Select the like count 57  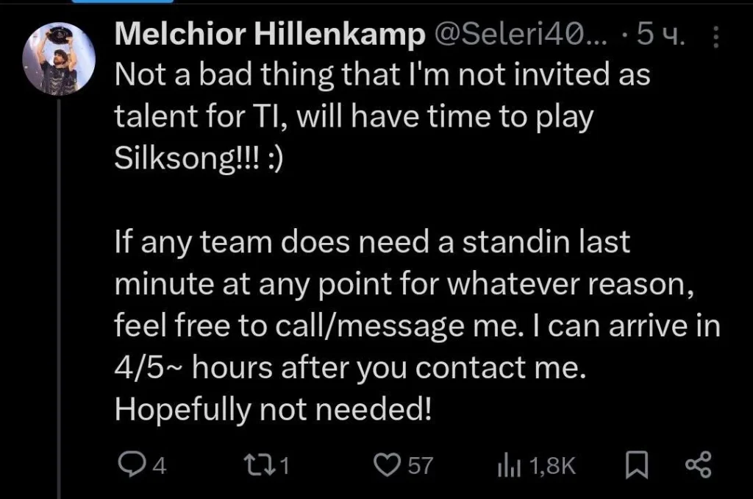coord(421,466)
